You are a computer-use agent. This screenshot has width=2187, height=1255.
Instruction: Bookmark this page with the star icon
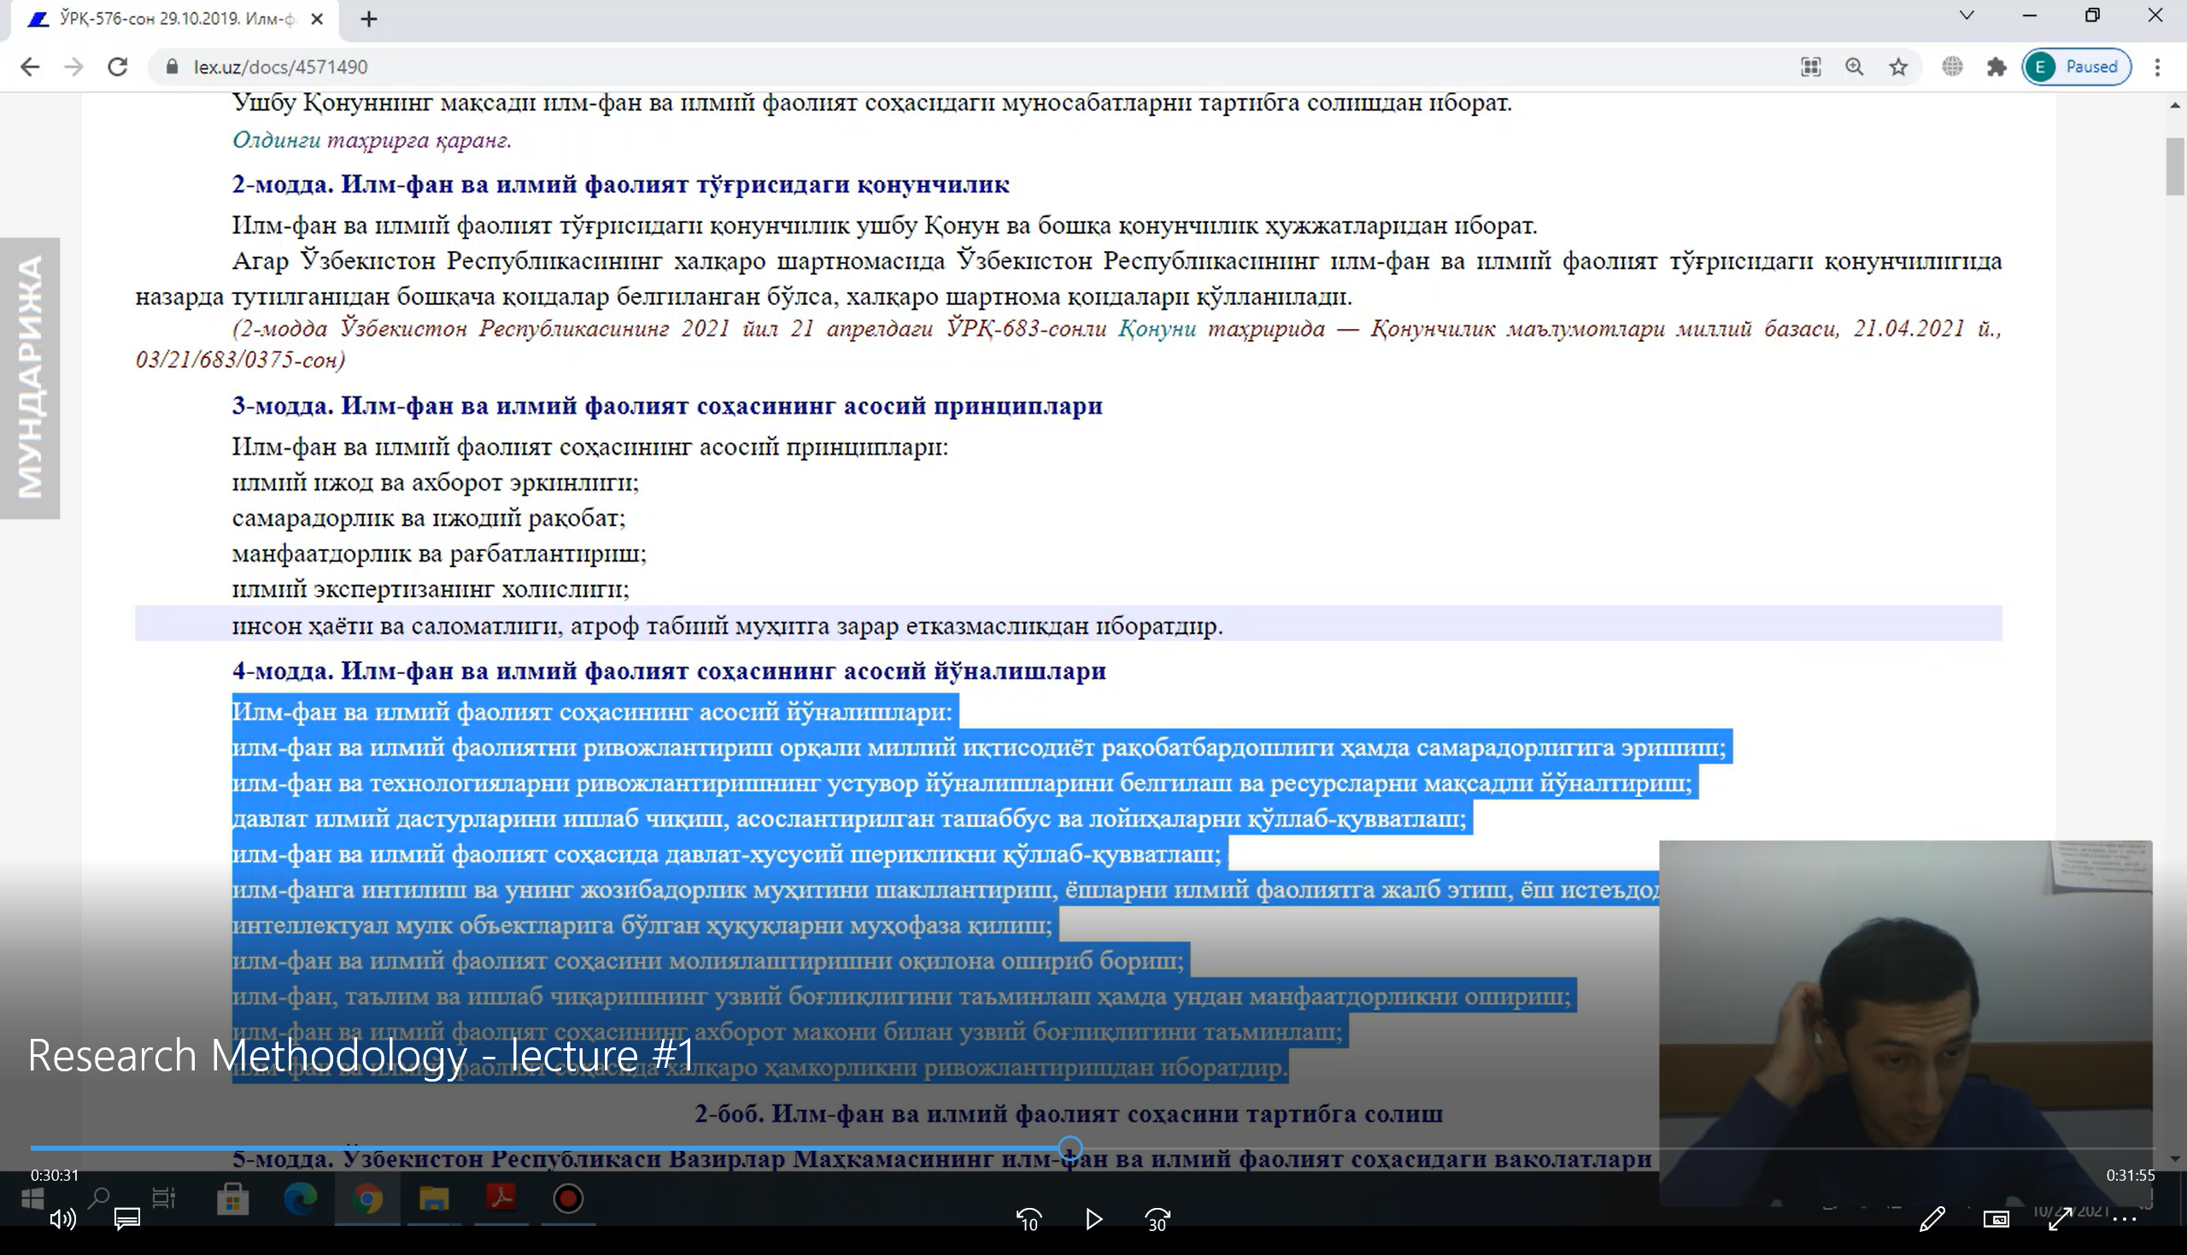pyautogui.click(x=1898, y=67)
